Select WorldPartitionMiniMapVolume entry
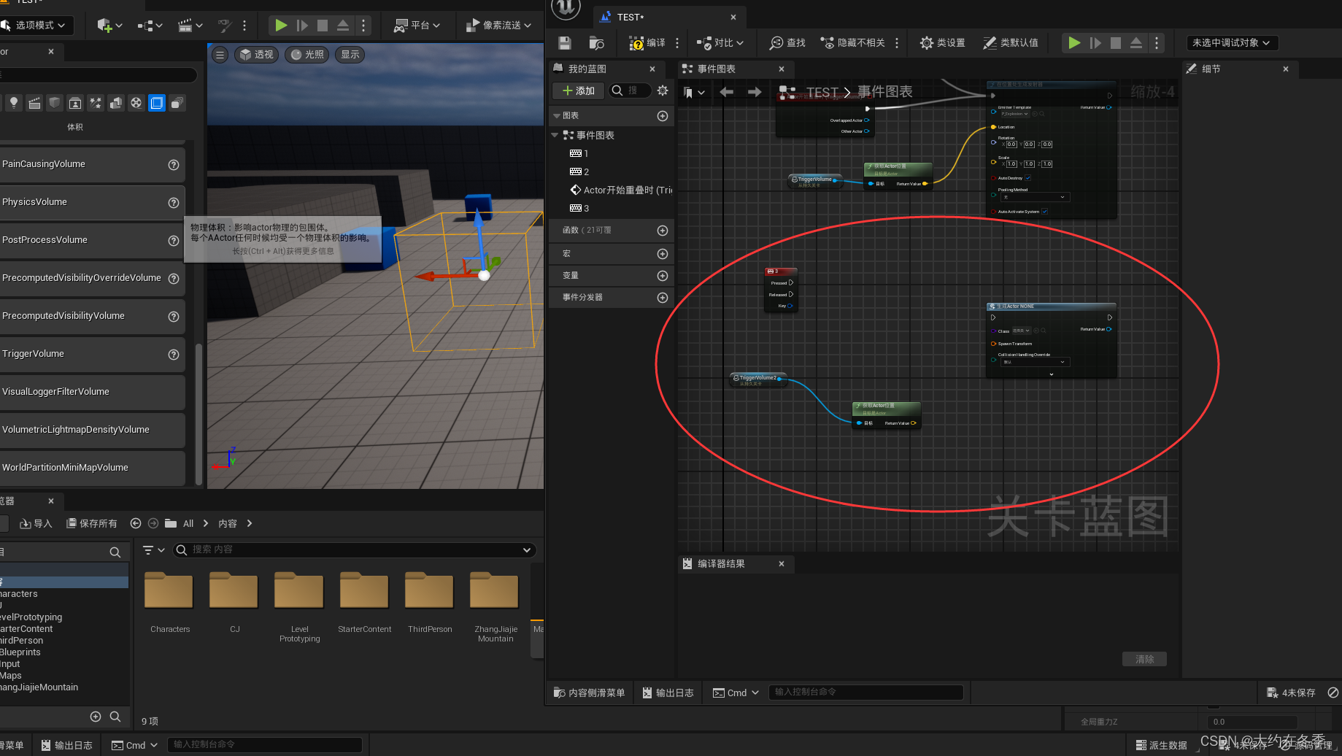This screenshot has height=756, width=1342. (91, 468)
